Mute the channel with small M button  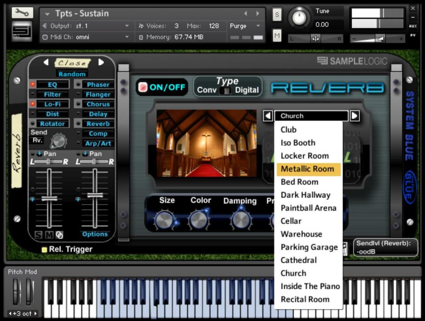[x=49, y=235]
